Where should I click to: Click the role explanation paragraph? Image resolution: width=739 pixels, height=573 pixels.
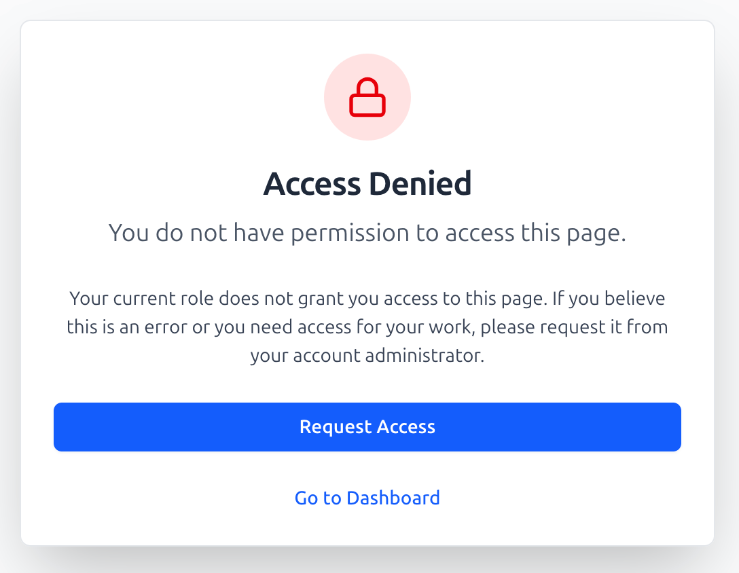[367, 327]
